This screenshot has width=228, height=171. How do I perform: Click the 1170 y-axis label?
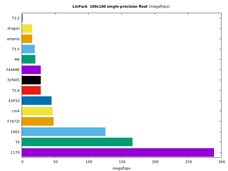[x=15, y=152]
